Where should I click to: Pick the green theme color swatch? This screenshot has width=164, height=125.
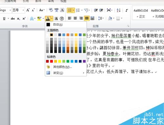pyautogui.click(x=84, y=35)
